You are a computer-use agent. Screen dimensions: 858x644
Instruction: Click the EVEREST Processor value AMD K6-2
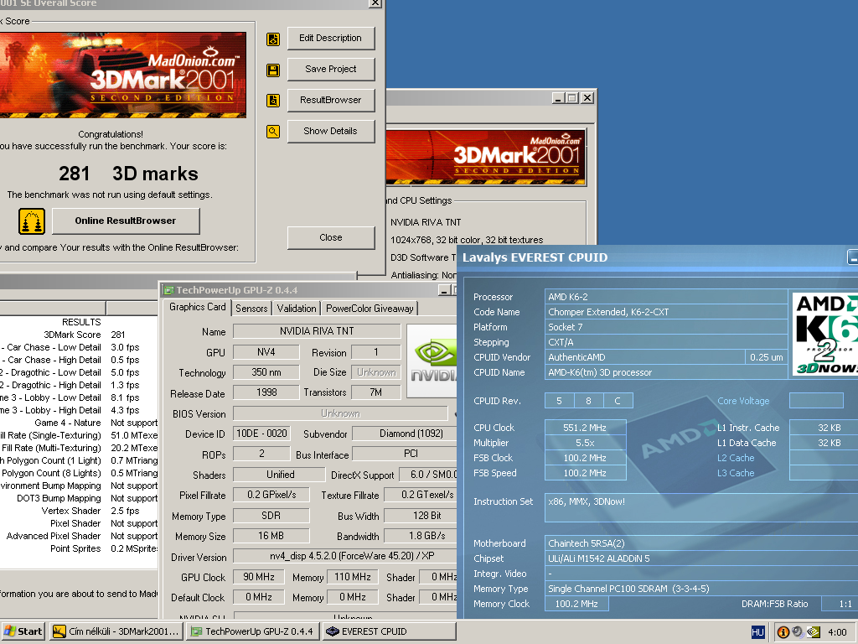666,297
